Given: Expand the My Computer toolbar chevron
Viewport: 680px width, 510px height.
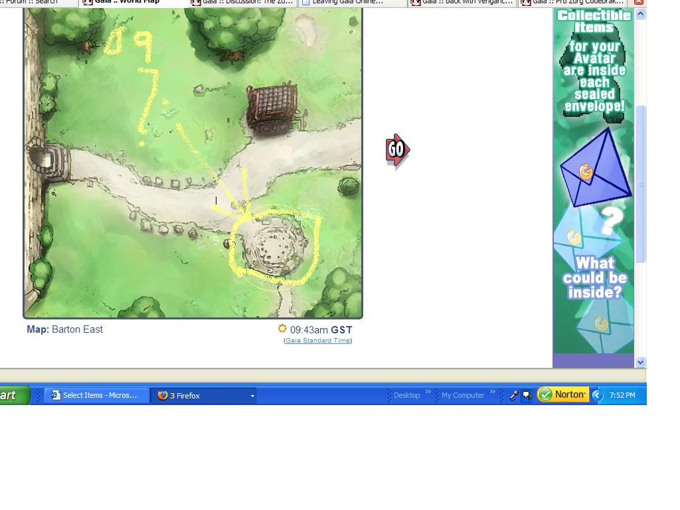Looking at the screenshot, I should tap(492, 392).
